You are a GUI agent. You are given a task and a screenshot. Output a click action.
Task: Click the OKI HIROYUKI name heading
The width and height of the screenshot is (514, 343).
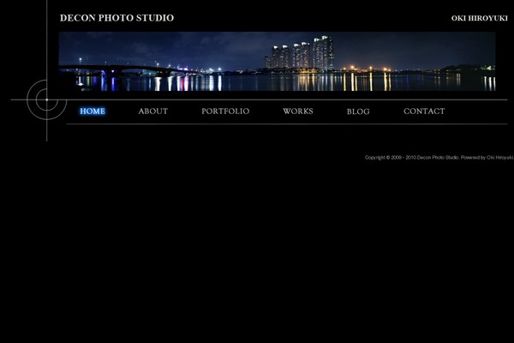pyautogui.click(x=479, y=18)
